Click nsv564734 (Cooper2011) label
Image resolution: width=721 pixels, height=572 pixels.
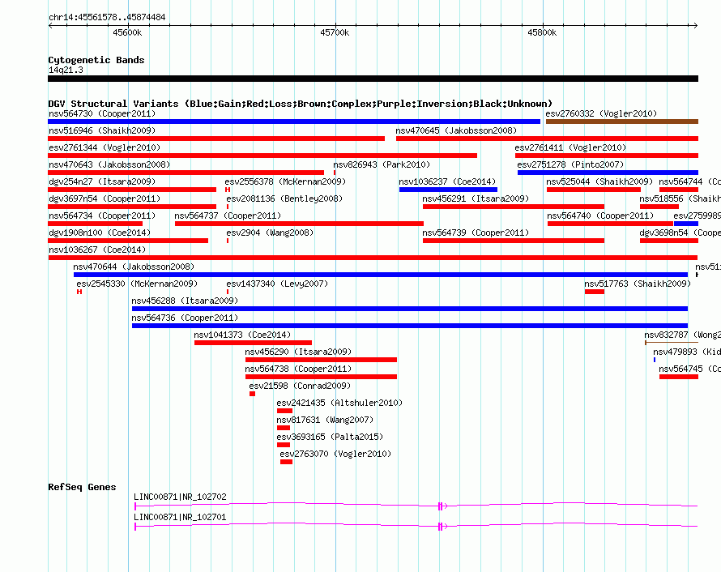pyautogui.click(x=102, y=216)
